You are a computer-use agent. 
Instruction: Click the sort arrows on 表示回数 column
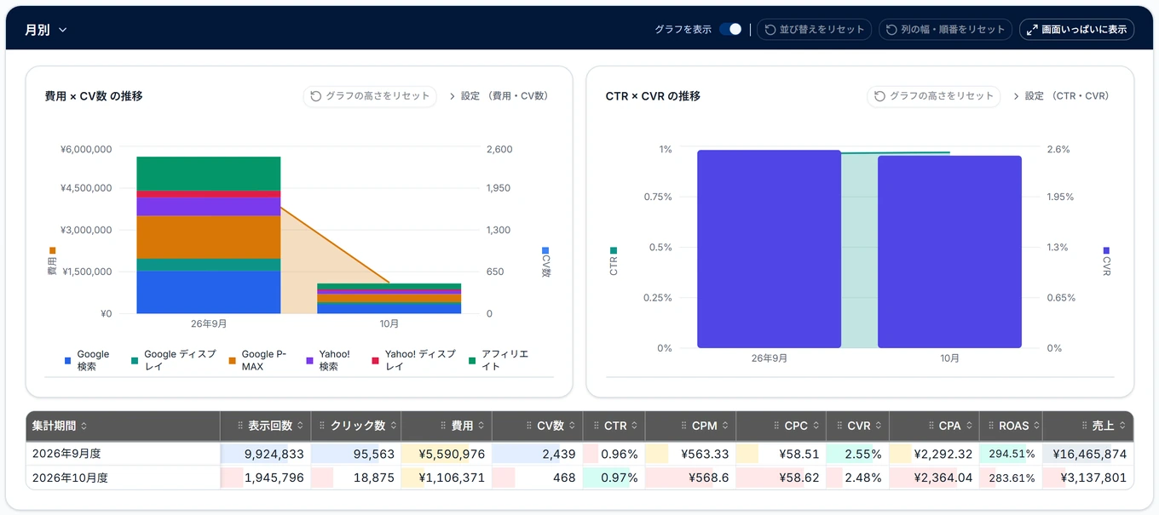pos(300,426)
